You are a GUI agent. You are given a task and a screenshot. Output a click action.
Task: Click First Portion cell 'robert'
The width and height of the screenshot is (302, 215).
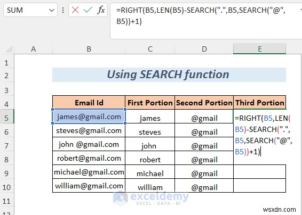tap(150, 158)
